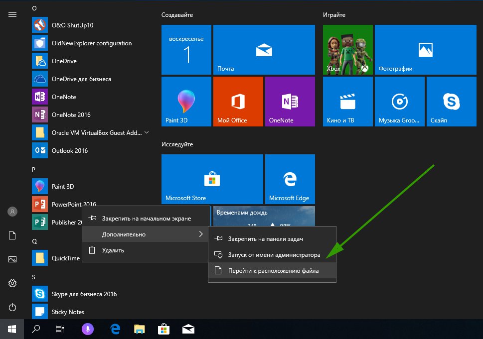Jump to letter O section header
483x339 pixels.
[x=34, y=8]
